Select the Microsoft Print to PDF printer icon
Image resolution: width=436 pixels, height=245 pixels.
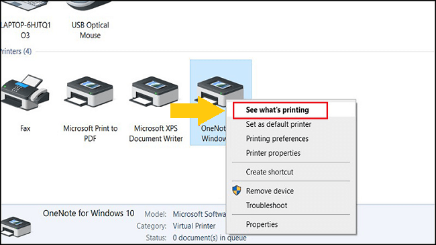click(x=90, y=93)
